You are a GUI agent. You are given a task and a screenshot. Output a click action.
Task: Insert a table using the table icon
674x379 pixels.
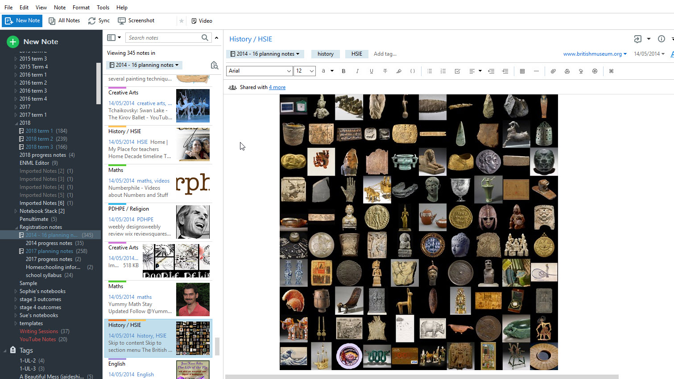point(522,71)
